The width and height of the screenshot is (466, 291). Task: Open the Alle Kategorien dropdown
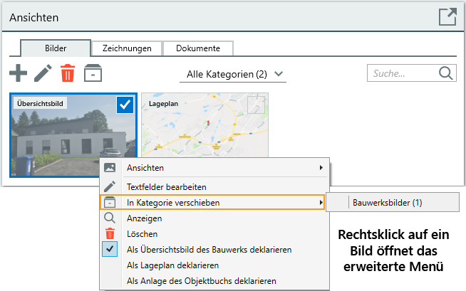pos(235,74)
